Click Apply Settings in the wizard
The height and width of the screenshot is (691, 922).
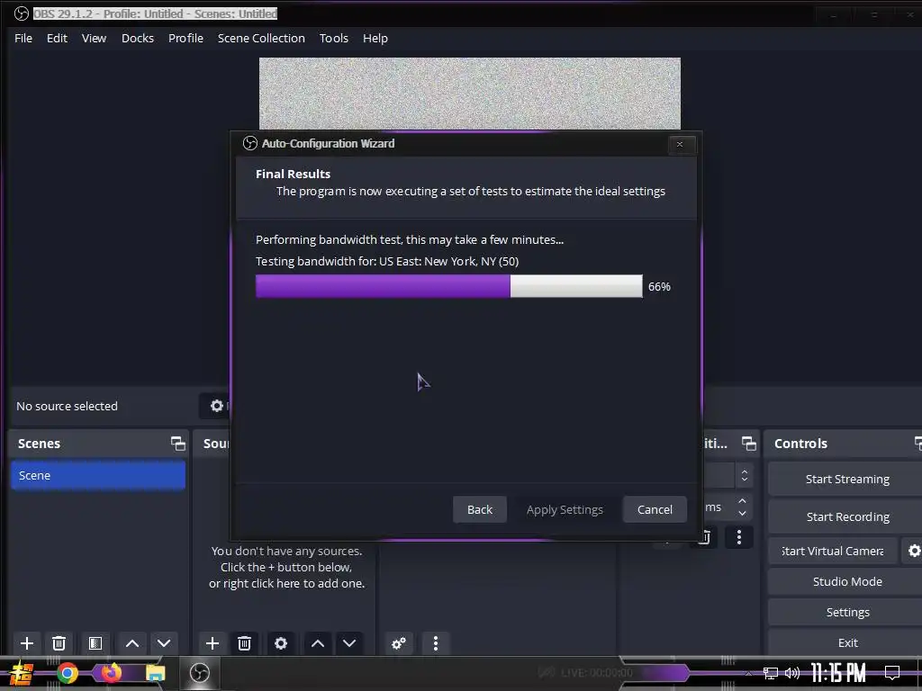click(x=565, y=509)
